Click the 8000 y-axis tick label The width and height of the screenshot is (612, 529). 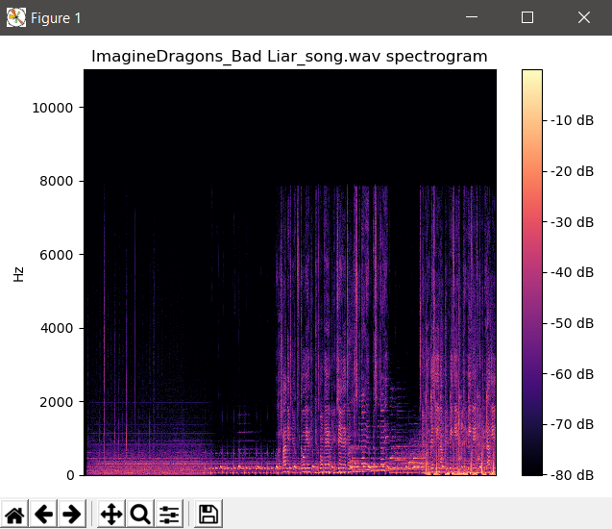56,181
